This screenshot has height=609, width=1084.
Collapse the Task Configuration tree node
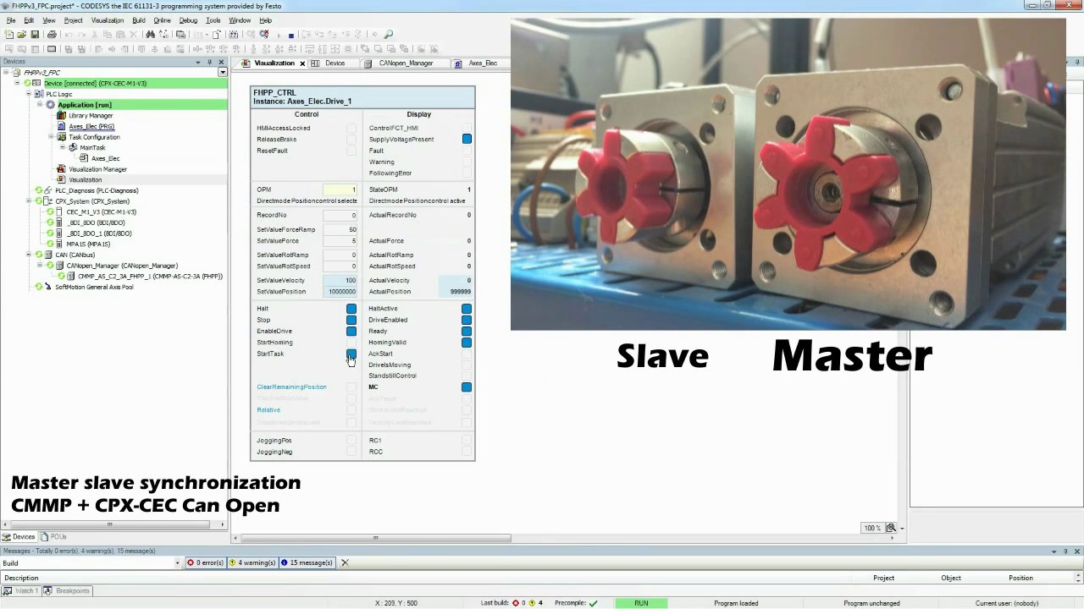51,137
